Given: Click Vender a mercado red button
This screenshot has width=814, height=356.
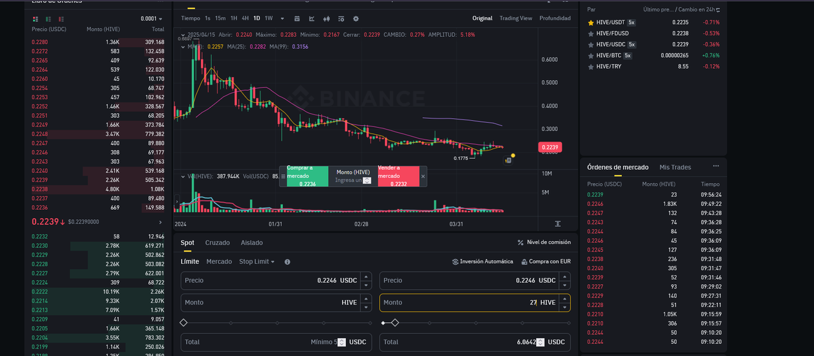Looking at the screenshot, I should pyautogui.click(x=399, y=176).
